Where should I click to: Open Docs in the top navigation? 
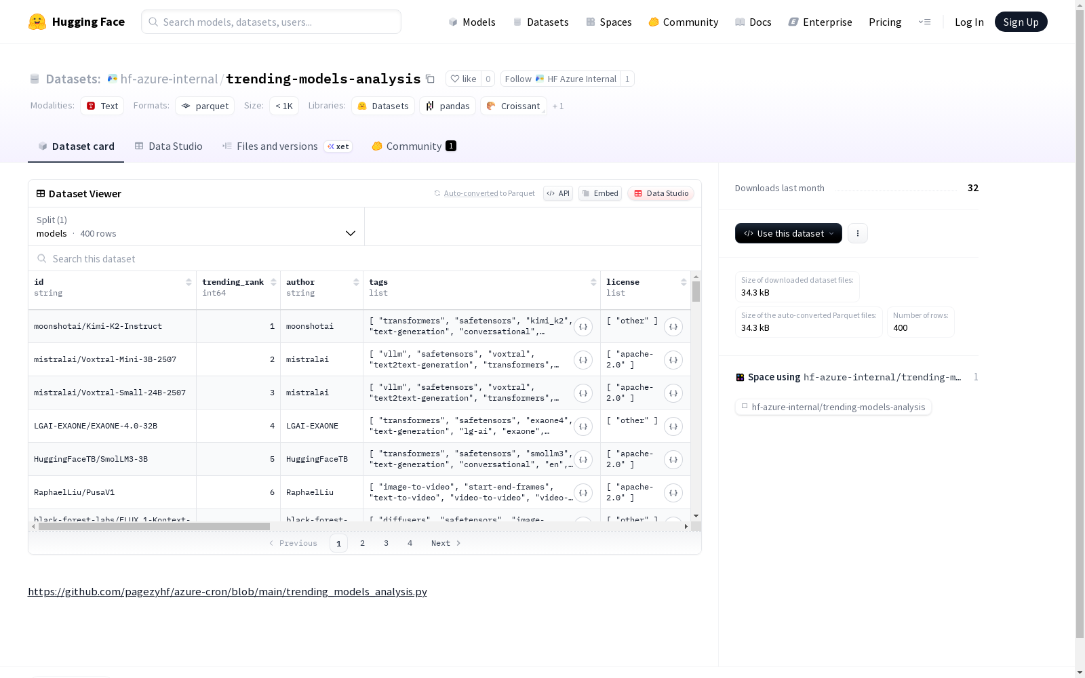click(753, 22)
